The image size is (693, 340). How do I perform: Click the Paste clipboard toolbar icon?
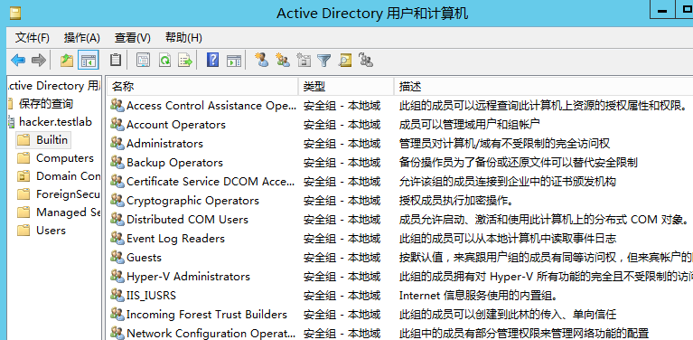click(x=116, y=60)
